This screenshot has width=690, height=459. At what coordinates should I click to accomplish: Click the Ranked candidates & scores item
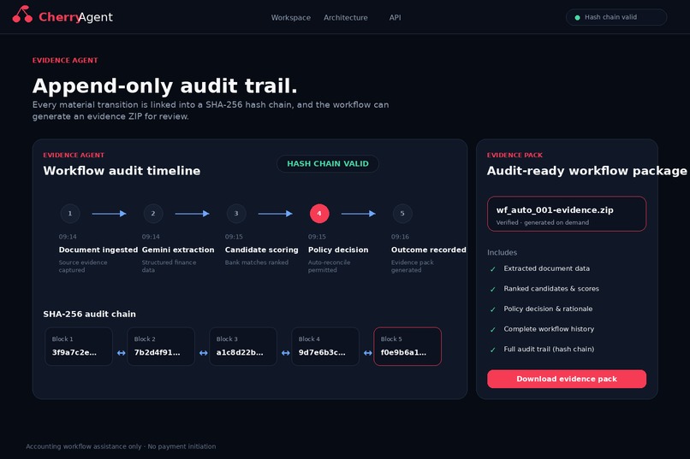(x=551, y=289)
